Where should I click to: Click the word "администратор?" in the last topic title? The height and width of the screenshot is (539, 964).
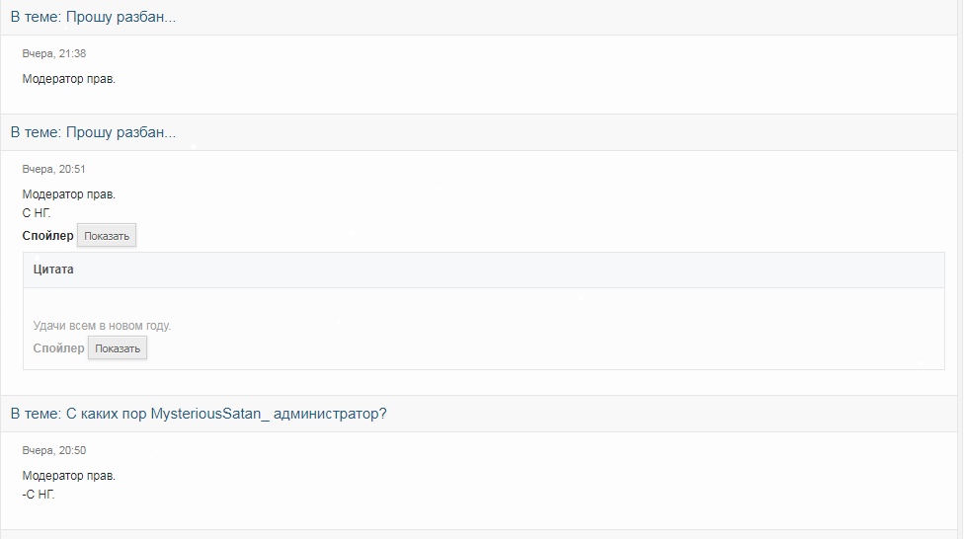pyautogui.click(x=330, y=414)
